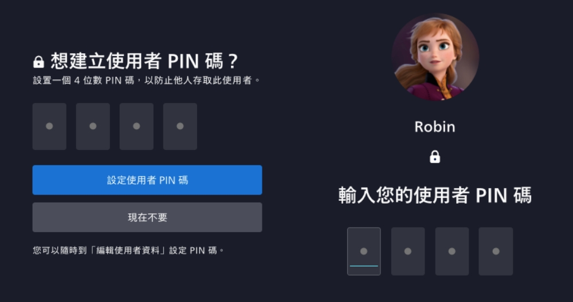Click the Robin profile name
The image size is (573, 302).
coord(435,127)
